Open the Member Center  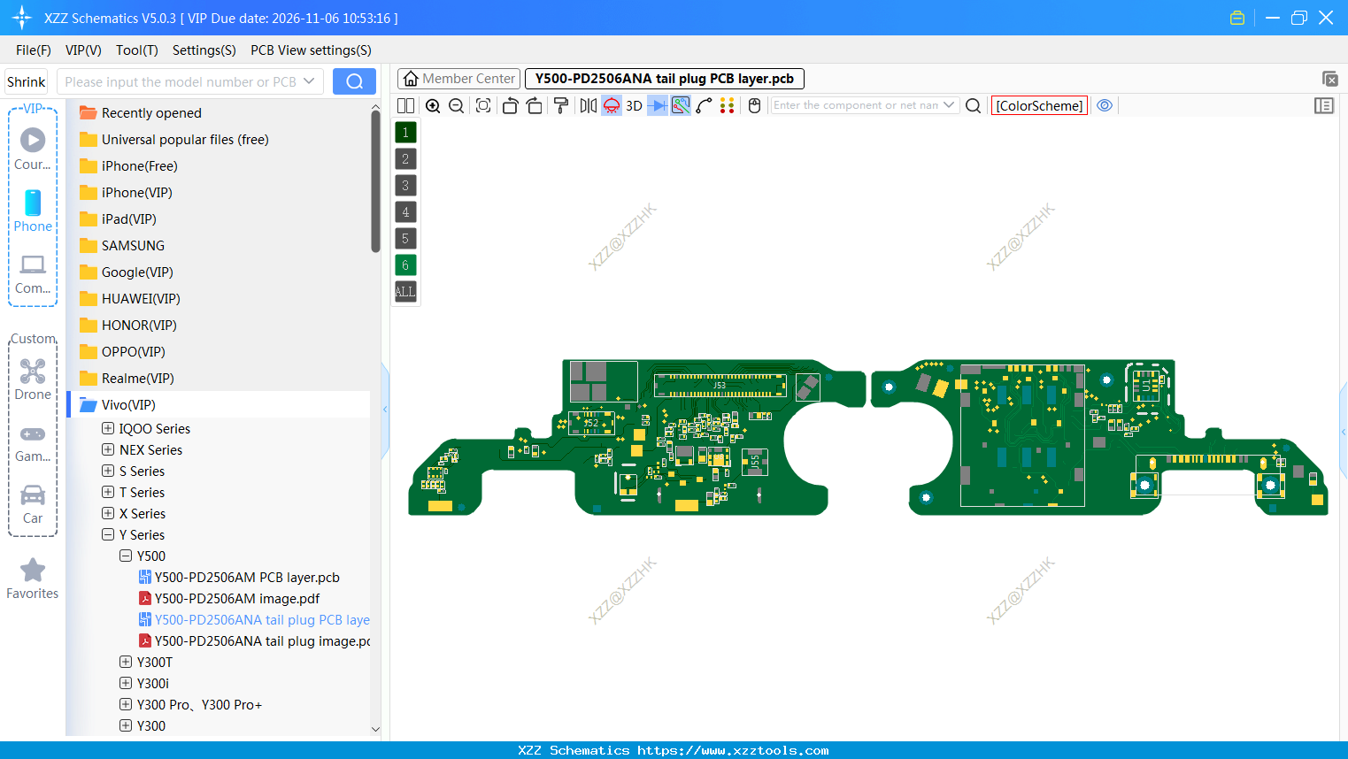(x=458, y=79)
